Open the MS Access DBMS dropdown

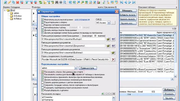click(x=109, y=23)
